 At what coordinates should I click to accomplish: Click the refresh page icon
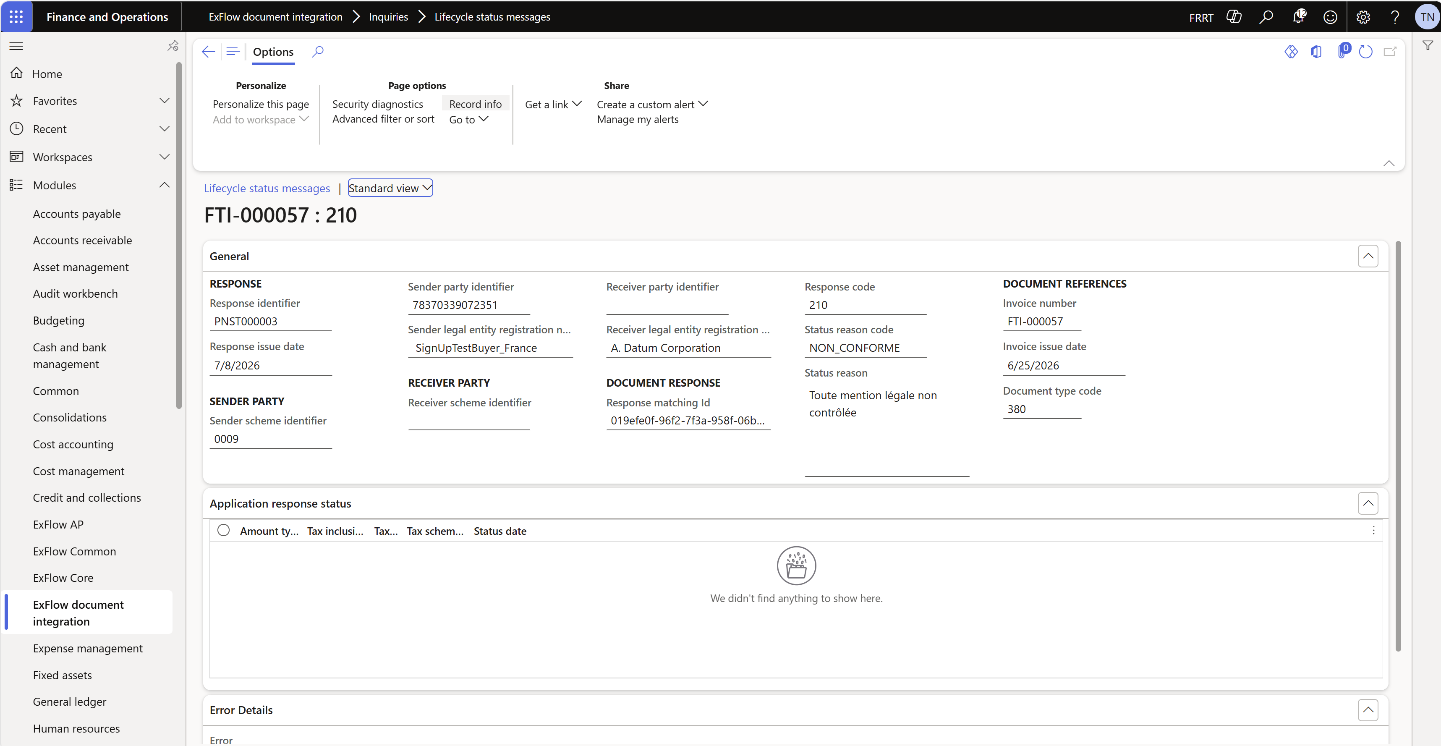(x=1365, y=52)
